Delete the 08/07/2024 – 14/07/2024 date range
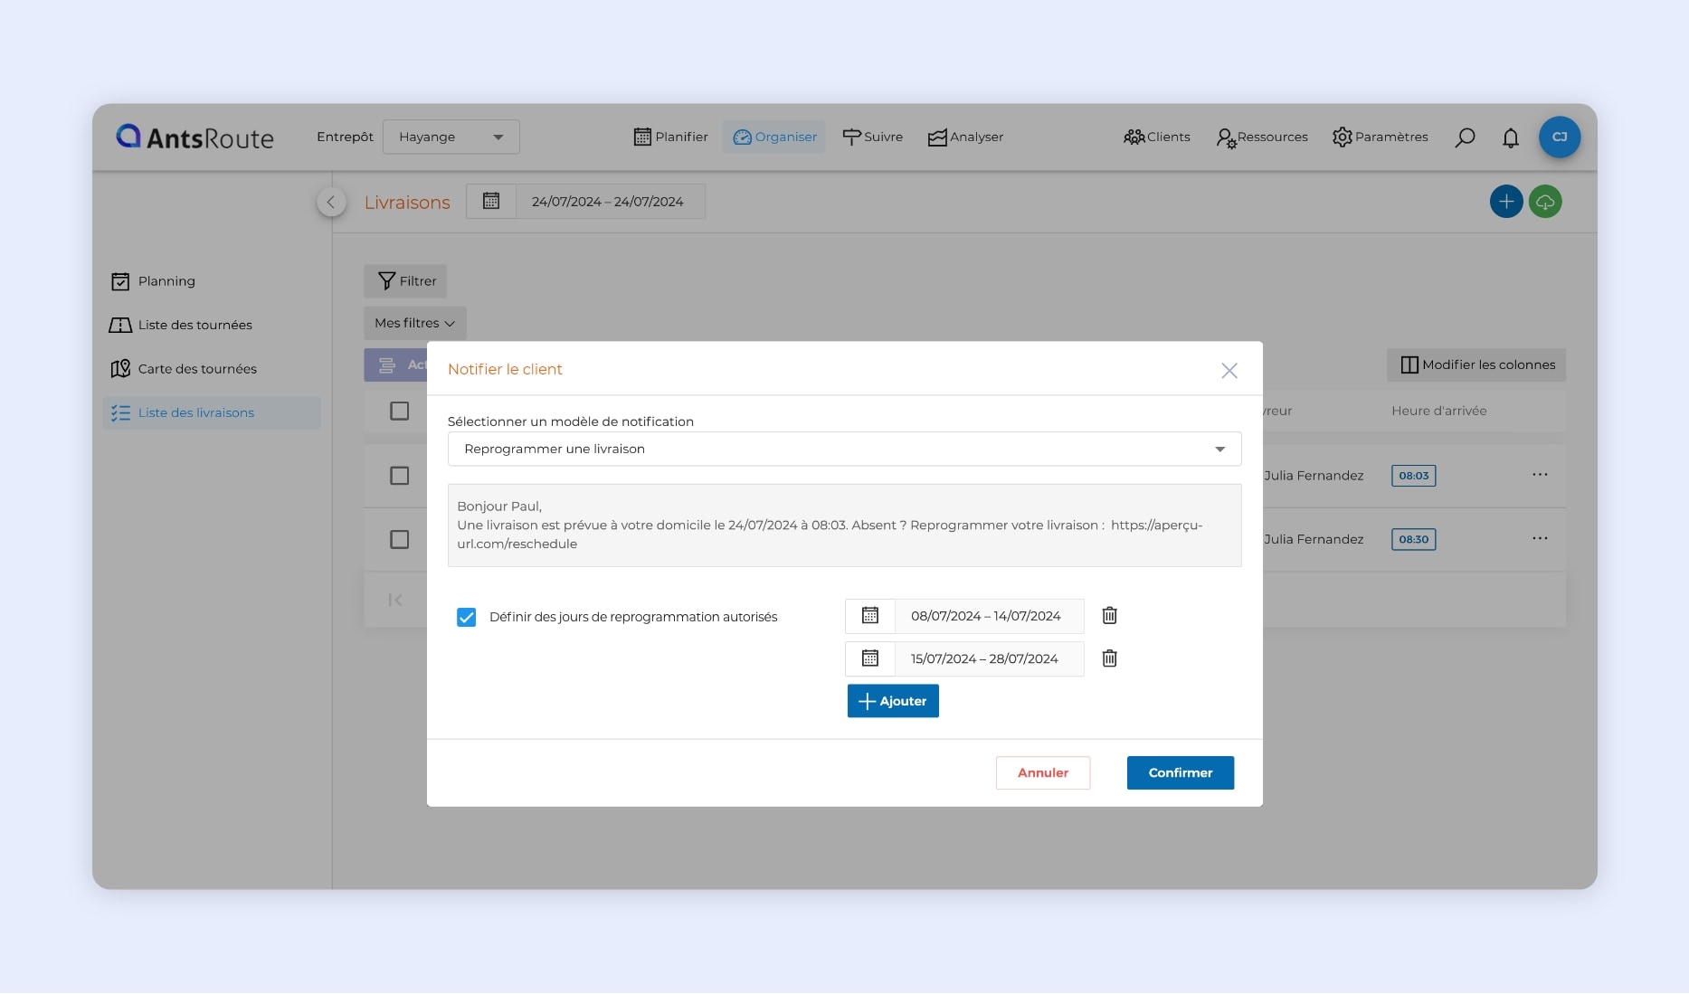 point(1109,616)
